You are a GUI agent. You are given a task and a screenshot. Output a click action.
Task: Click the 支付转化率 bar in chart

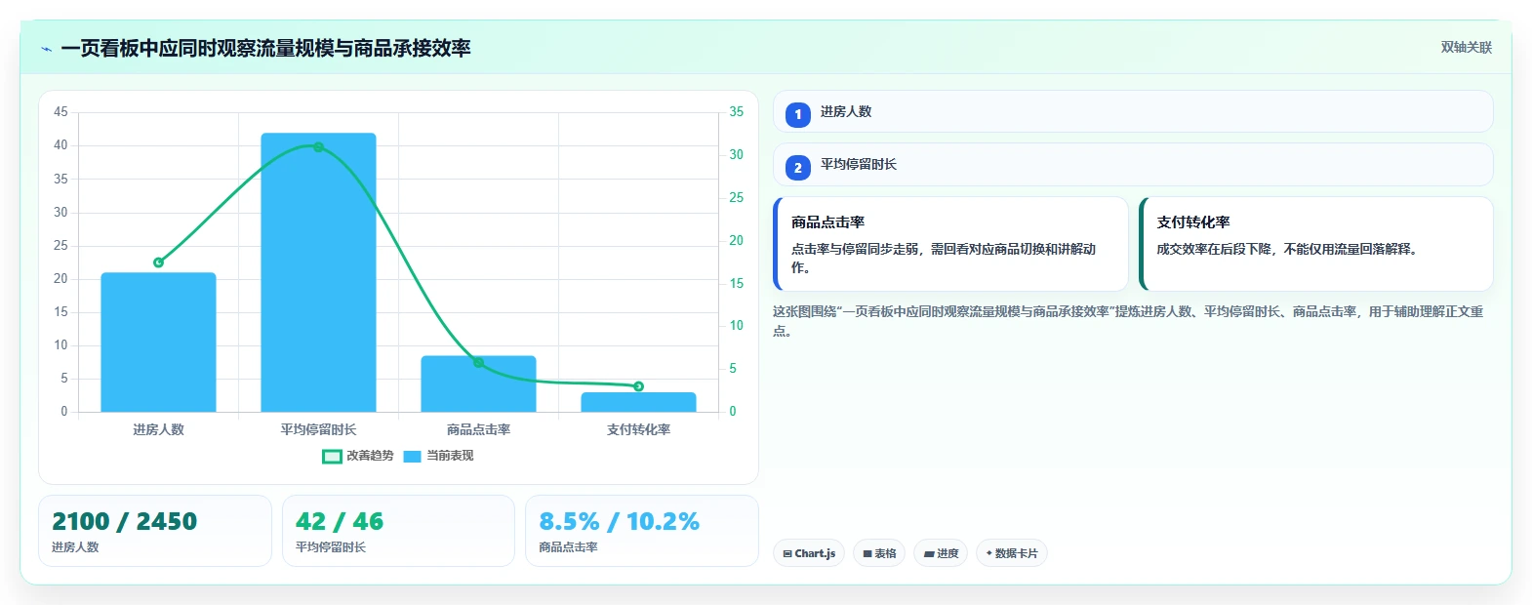coord(638,402)
